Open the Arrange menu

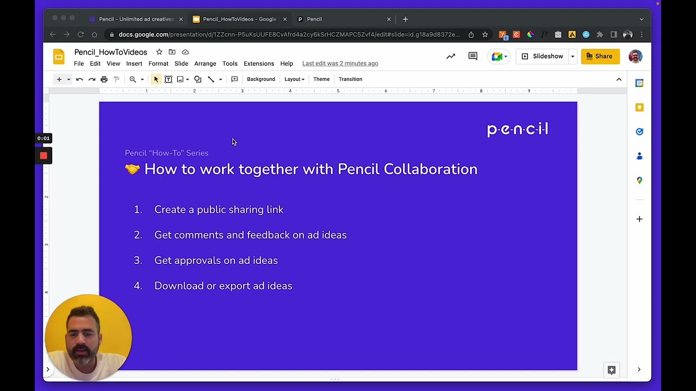point(205,64)
